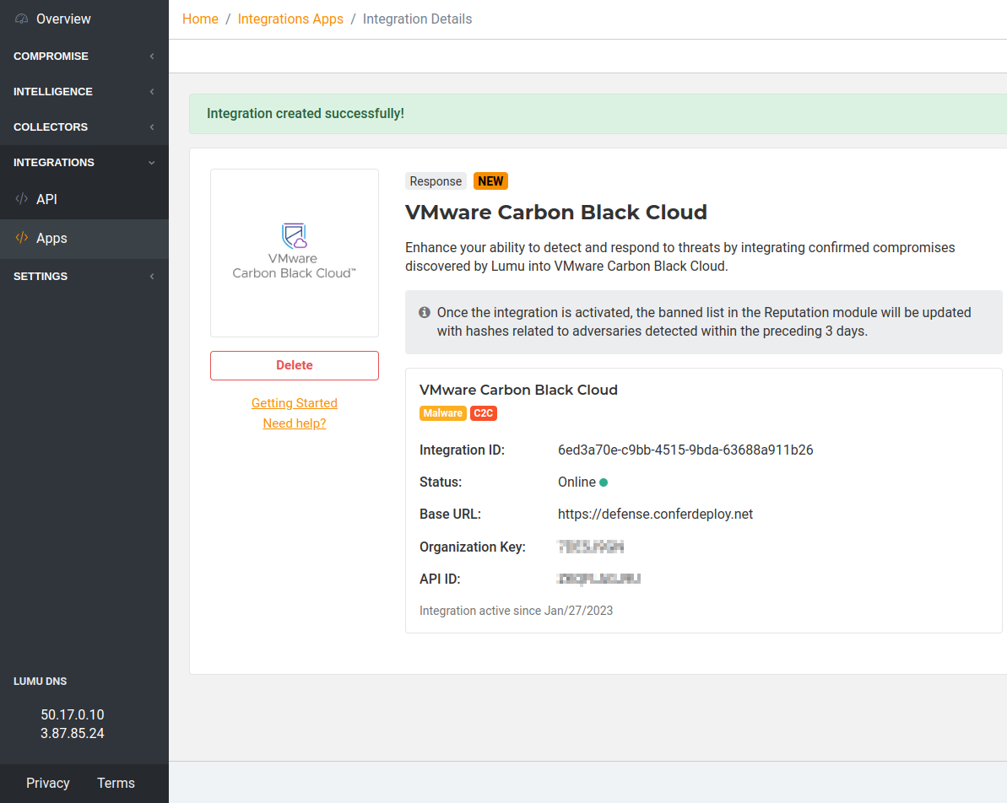The width and height of the screenshot is (1007, 803).
Task: Open the Home breadcrumb link
Action: [x=200, y=19]
